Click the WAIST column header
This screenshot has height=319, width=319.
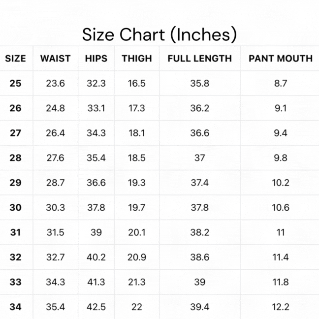55,59
